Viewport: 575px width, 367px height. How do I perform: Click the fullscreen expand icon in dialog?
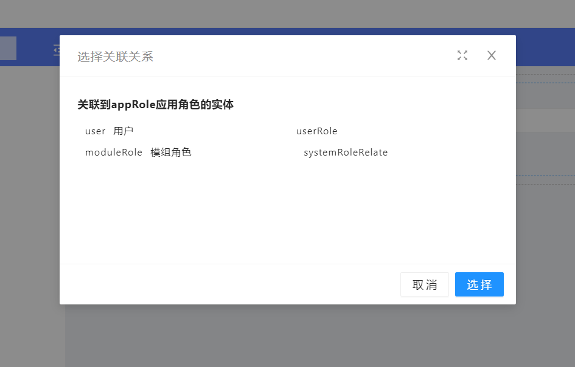pos(462,55)
